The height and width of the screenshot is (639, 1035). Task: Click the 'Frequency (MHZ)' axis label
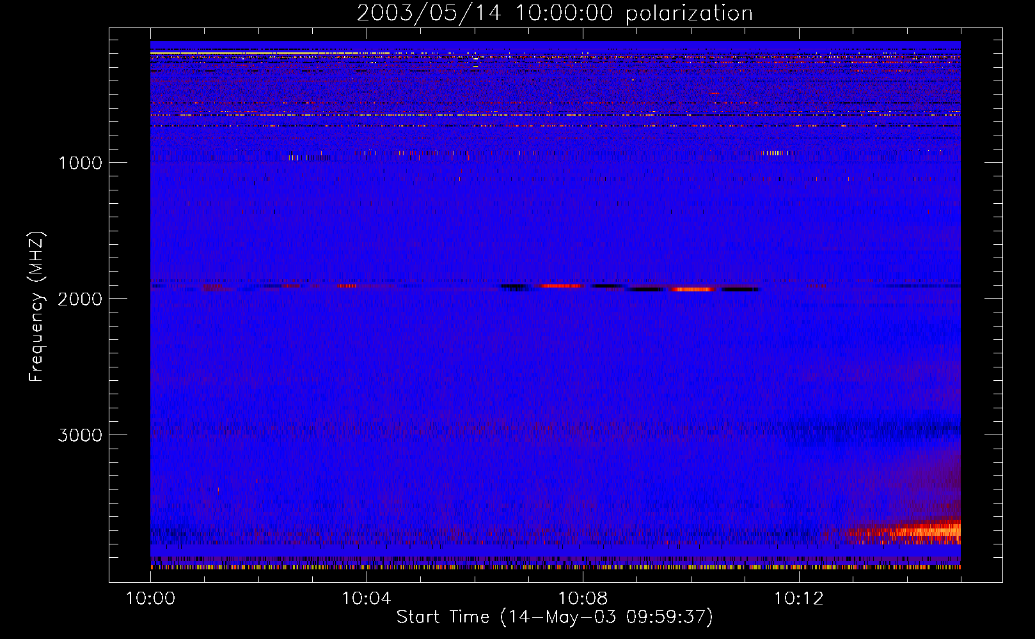(x=36, y=307)
